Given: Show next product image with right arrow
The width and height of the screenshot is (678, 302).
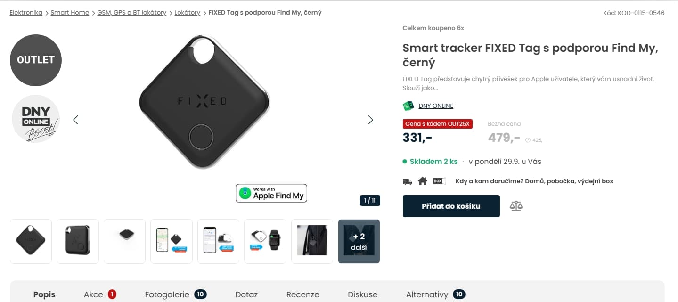Looking at the screenshot, I should (370, 120).
